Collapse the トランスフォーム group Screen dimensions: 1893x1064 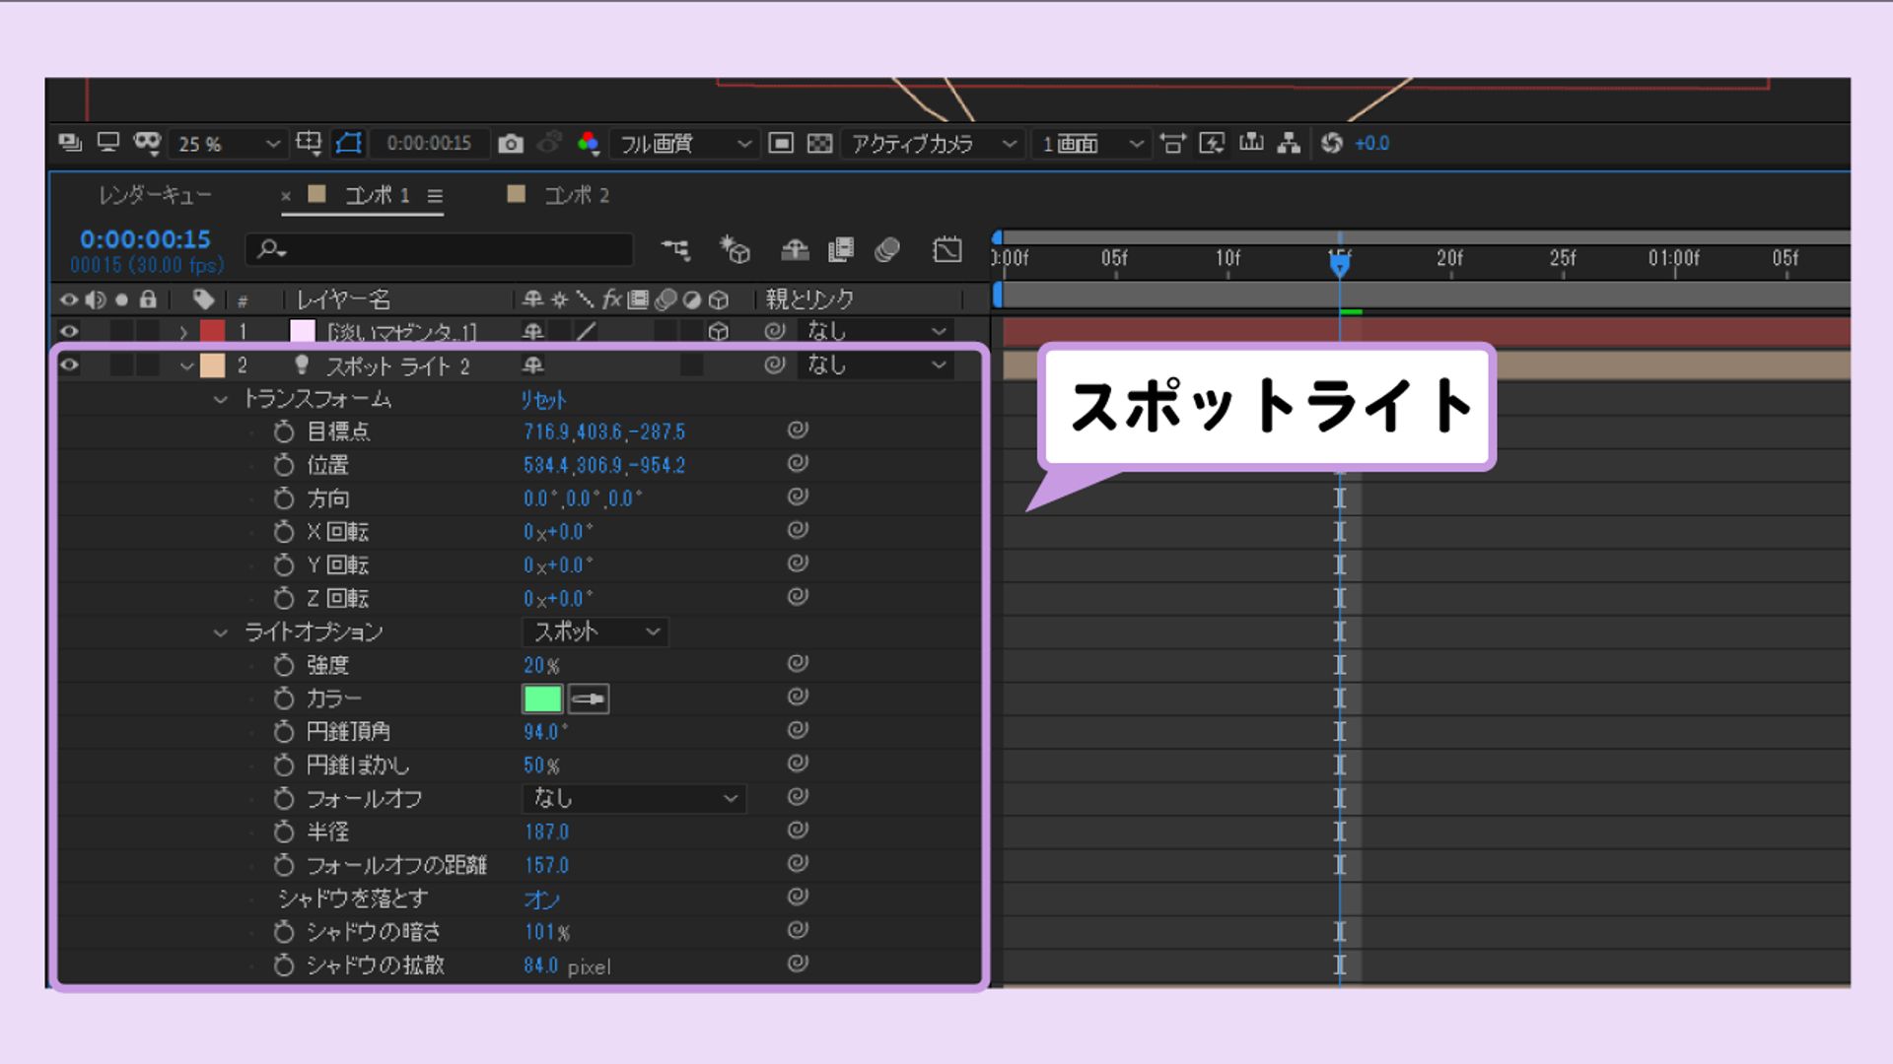click(219, 400)
